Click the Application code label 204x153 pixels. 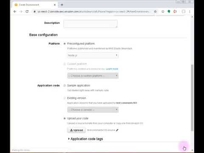[x=48, y=85]
